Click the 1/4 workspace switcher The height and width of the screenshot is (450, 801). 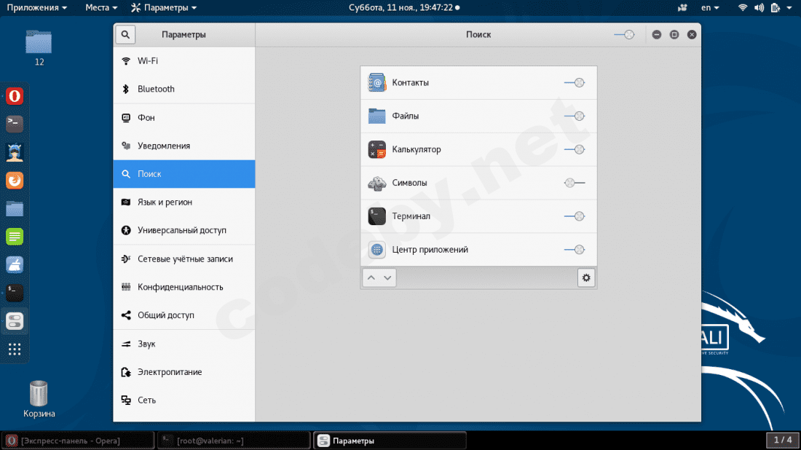click(x=783, y=440)
